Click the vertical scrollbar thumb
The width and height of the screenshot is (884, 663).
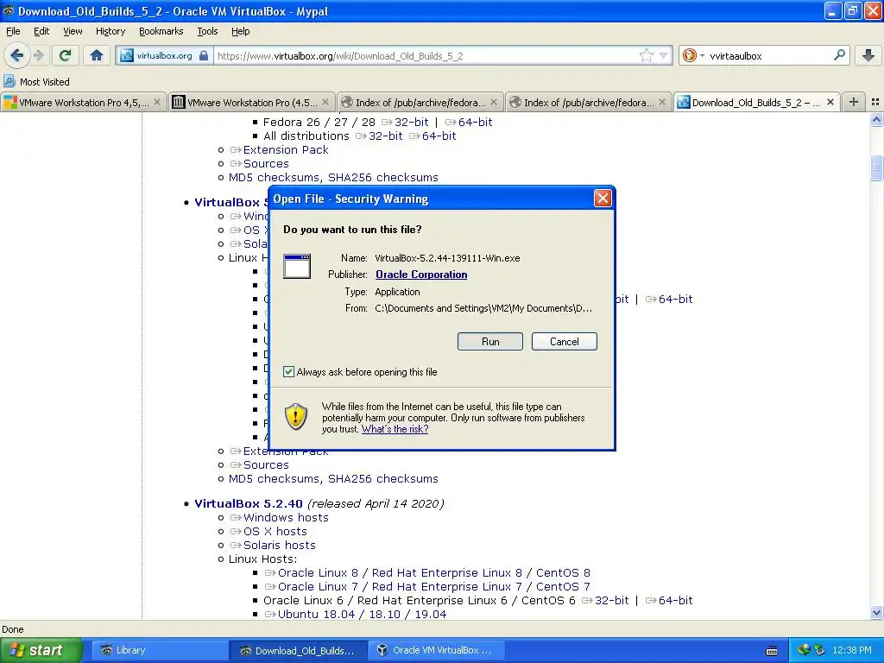coord(876,167)
